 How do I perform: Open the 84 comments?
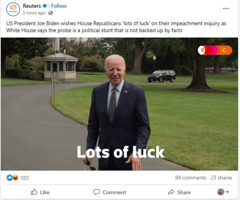pyautogui.click(x=191, y=178)
